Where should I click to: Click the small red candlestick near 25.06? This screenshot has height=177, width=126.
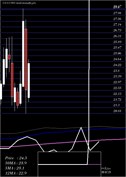[x=9, y=57]
